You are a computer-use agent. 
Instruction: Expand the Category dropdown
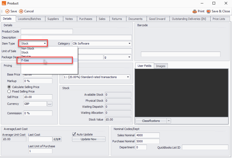click(x=130, y=44)
